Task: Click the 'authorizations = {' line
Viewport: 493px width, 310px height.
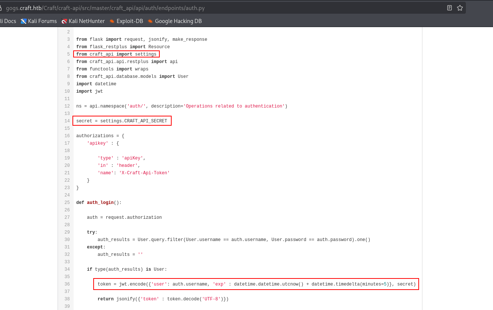Action: 100,136
